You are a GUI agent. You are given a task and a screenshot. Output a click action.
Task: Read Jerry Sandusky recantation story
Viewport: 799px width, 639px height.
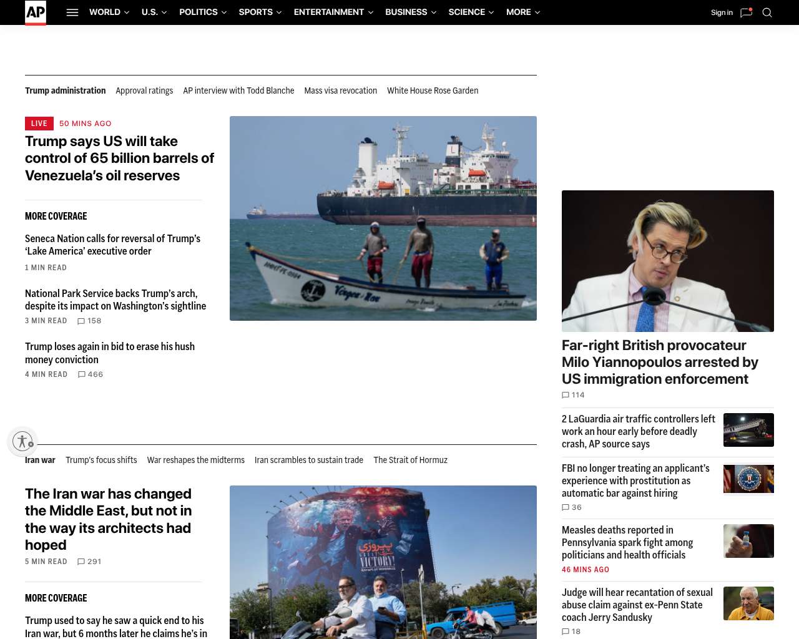[x=637, y=605]
